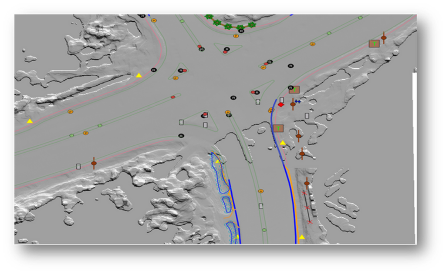446x274 pixels.
Task: Click the orange P point beneath the top R marker
Action: (235, 37)
